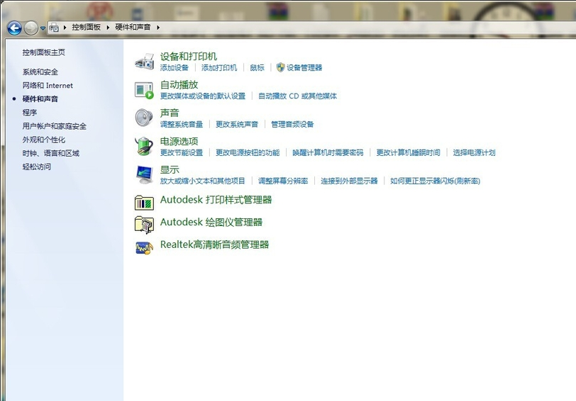576x401 pixels.
Task: Click 自动播放 CD 或其他媒体 link
Action: point(297,96)
